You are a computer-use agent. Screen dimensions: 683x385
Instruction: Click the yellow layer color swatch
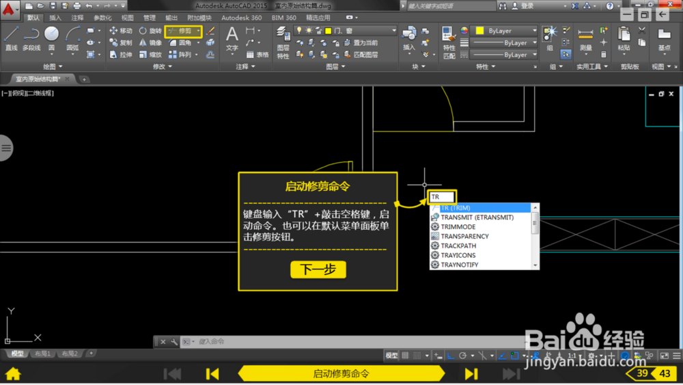point(329,31)
